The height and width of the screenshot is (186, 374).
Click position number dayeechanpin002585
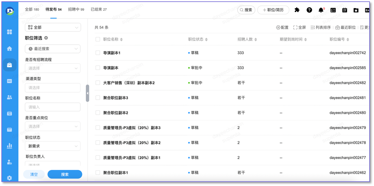pos(348,68)
